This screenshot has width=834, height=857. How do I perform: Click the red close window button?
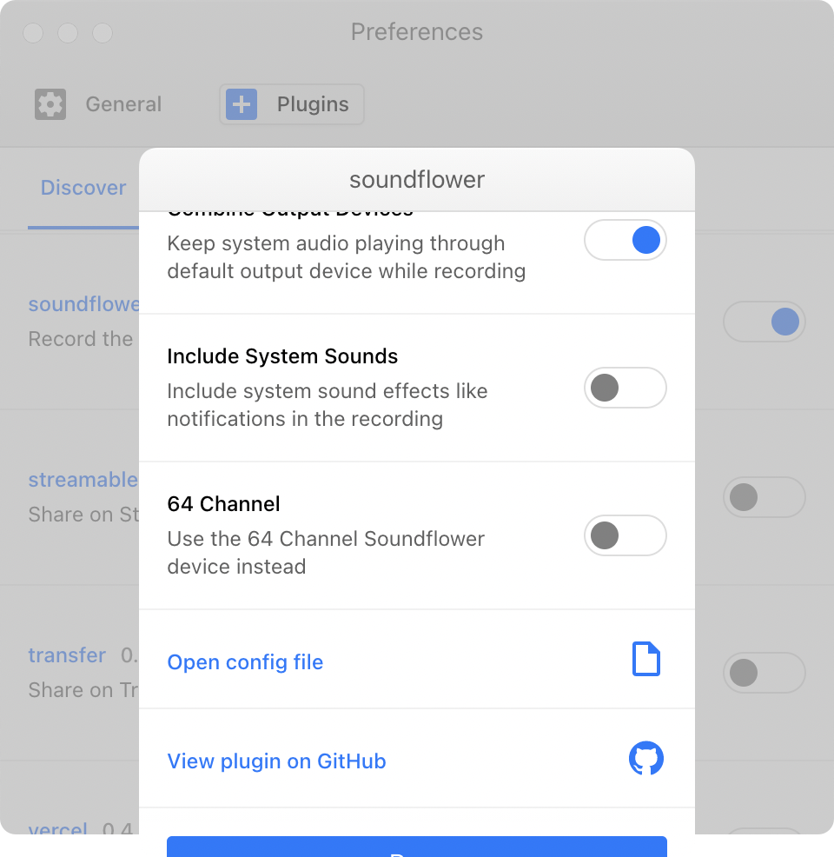tap(33, 33)
